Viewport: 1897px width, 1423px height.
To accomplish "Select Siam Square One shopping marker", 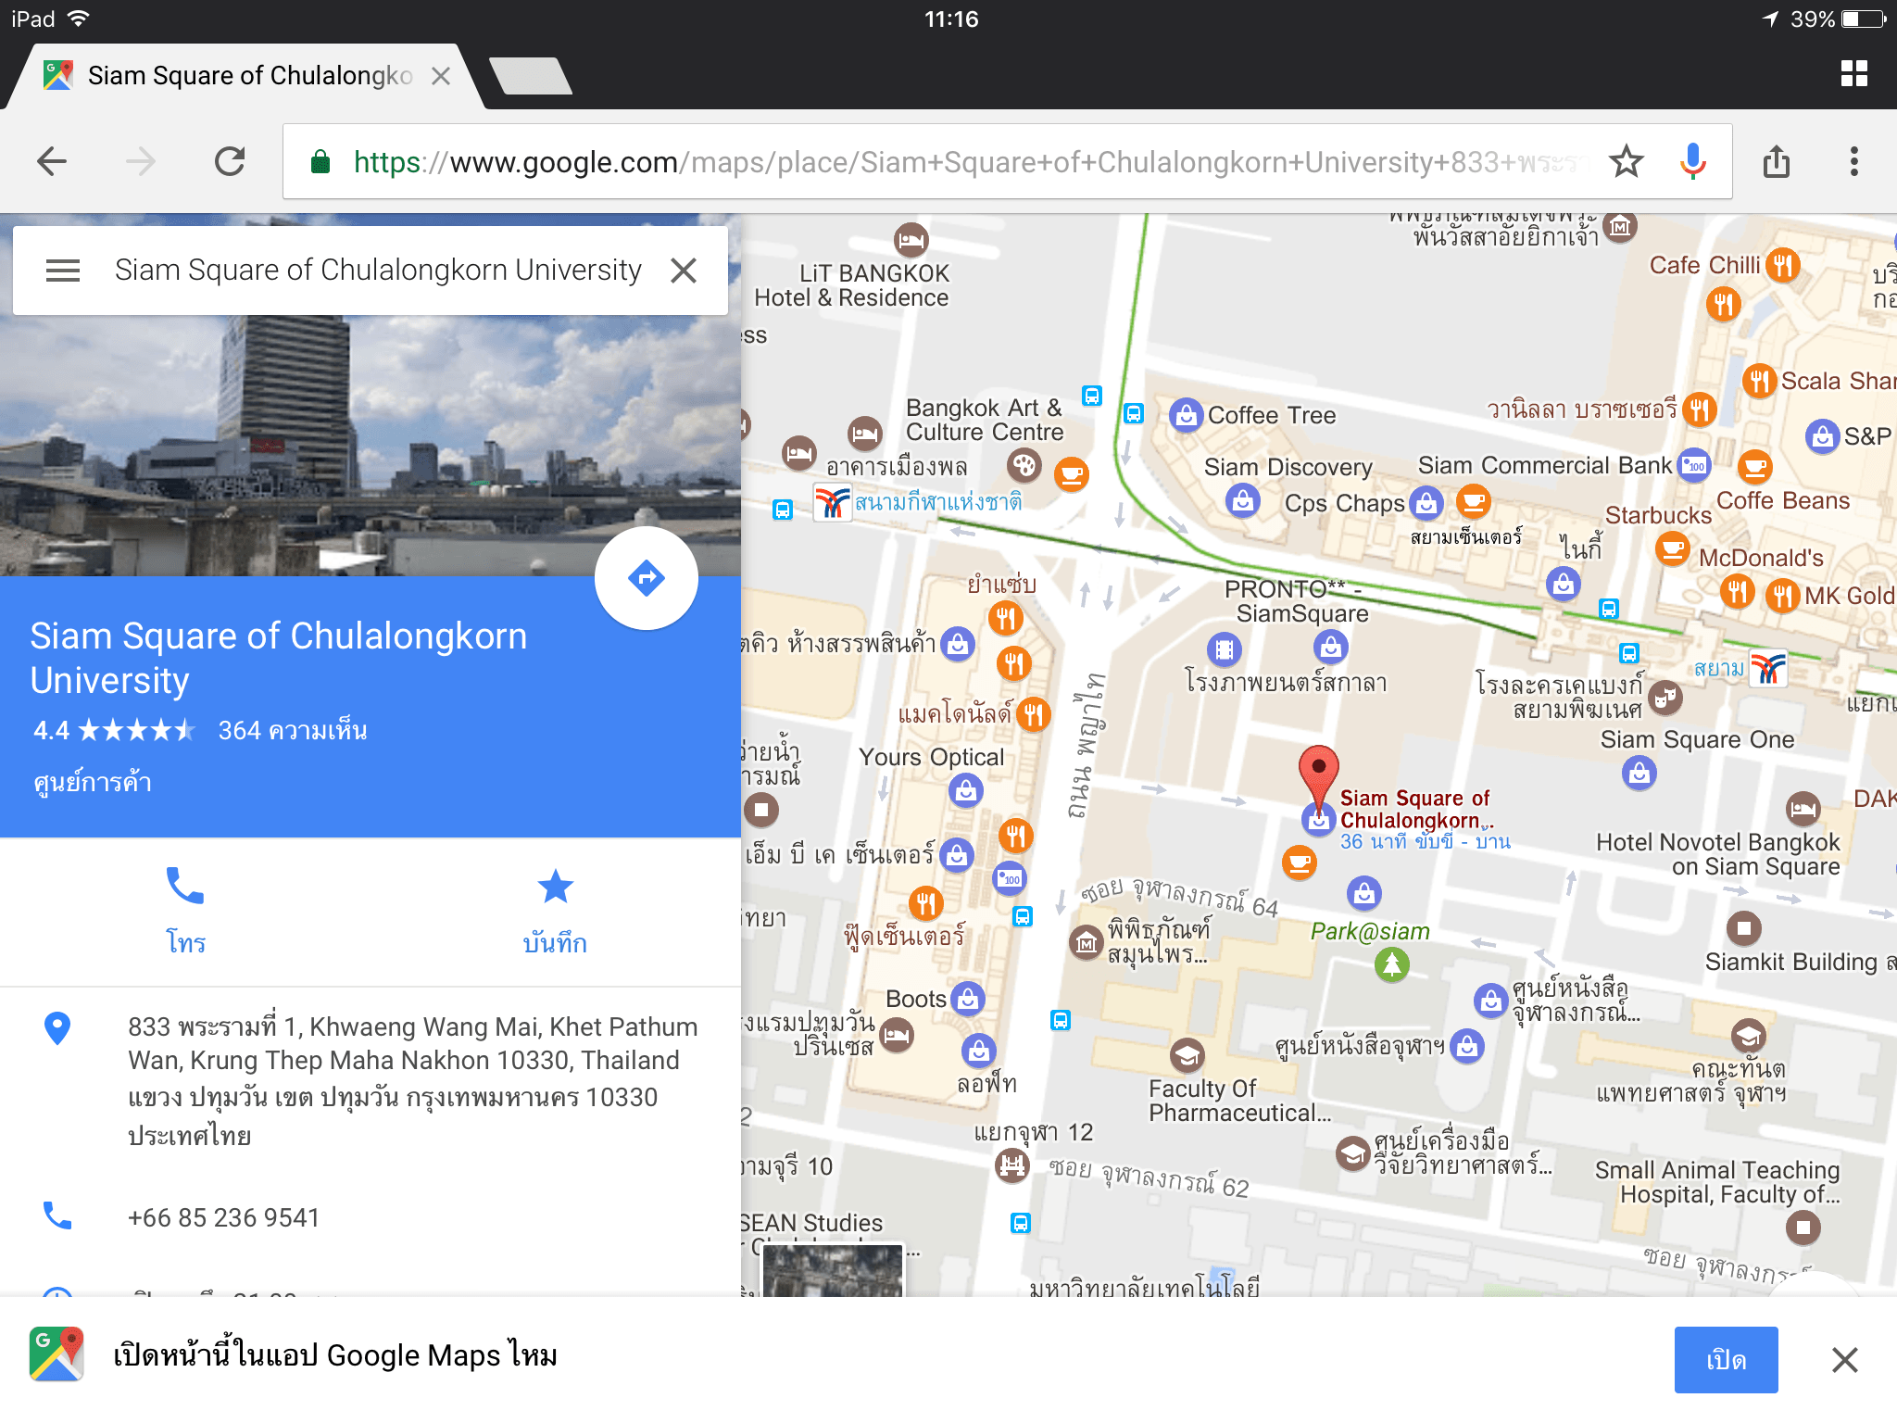I will pyautogui.click(x=1639, y=773).
